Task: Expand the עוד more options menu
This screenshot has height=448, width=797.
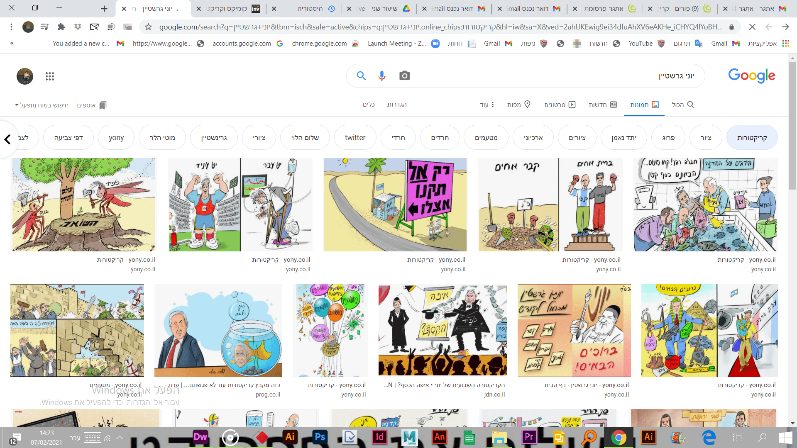Action: [x=487, y=105]
